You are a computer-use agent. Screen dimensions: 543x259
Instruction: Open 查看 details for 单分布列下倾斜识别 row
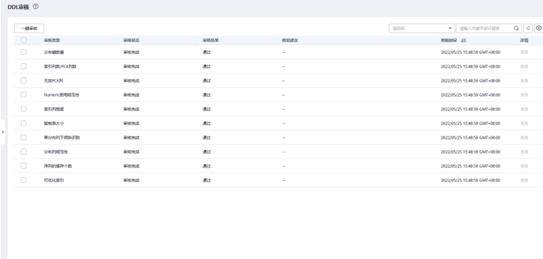tap(524, 137)
